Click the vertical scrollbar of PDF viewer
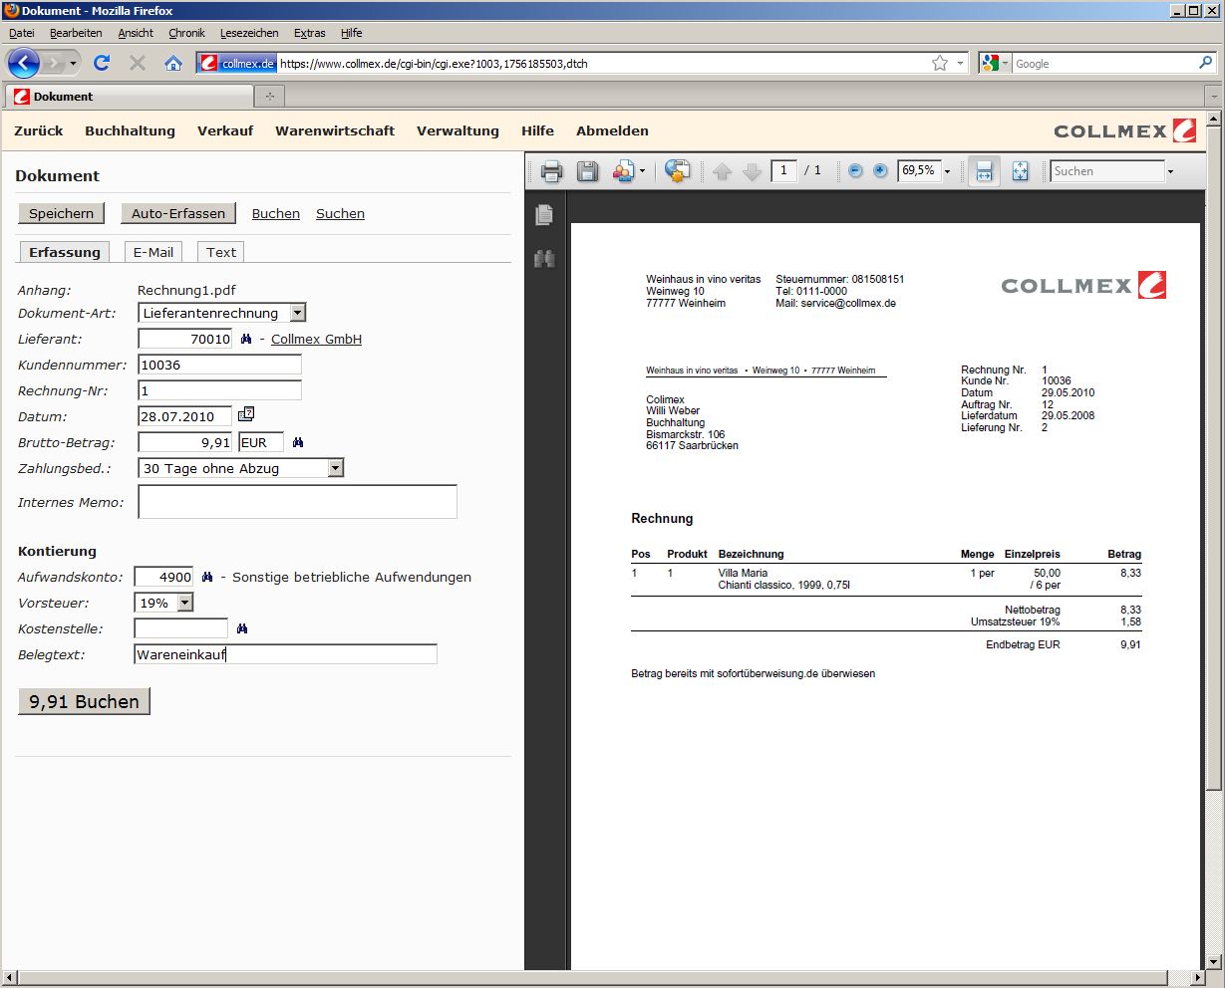The image size is (1225, 988). pyautogui.click(x=1213, y=498)
